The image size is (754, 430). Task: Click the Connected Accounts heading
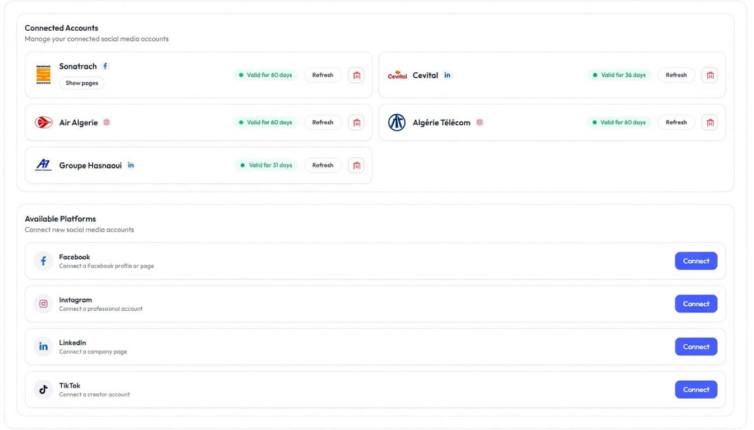[x=62, y=28]
